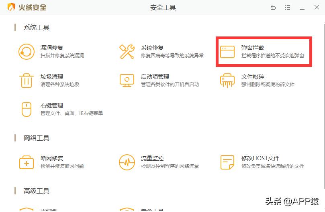Click description 检测并修复断网问题
This screenshot has width=325, height=212.
click(x=62, y=166)
